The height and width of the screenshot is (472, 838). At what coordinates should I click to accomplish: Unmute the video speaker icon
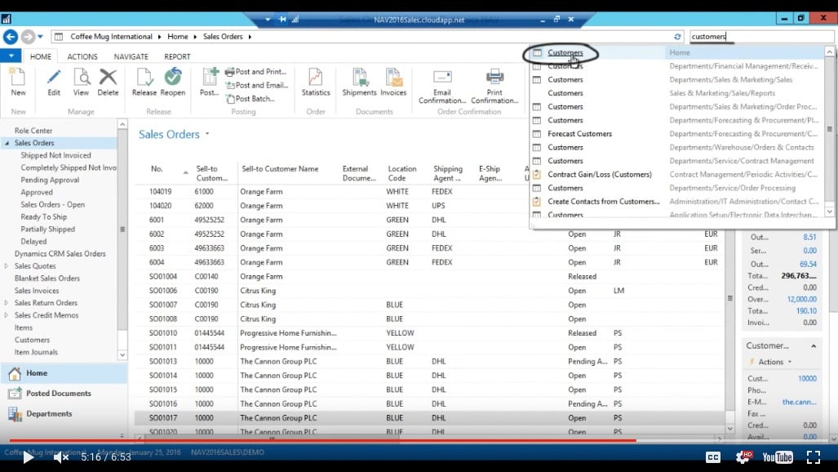tap(61, 457)
